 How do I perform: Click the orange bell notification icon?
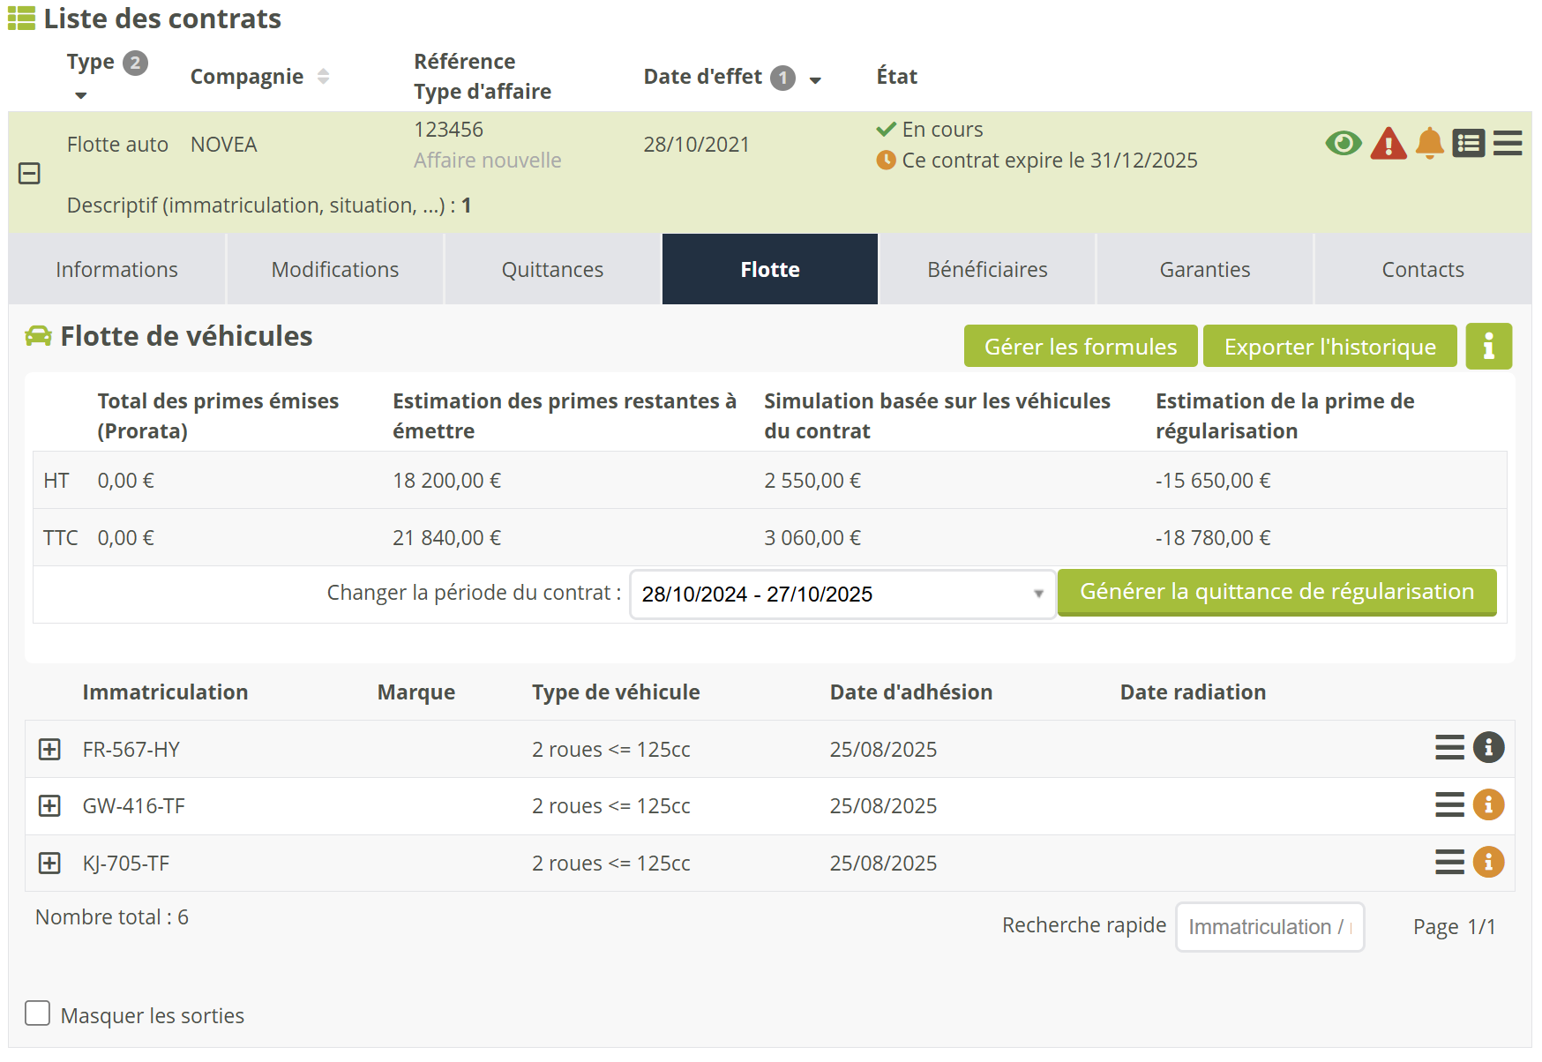pos(1429,143)
